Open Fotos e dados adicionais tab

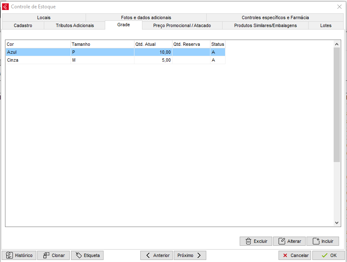pyautogui.click(x=146, y=17)
